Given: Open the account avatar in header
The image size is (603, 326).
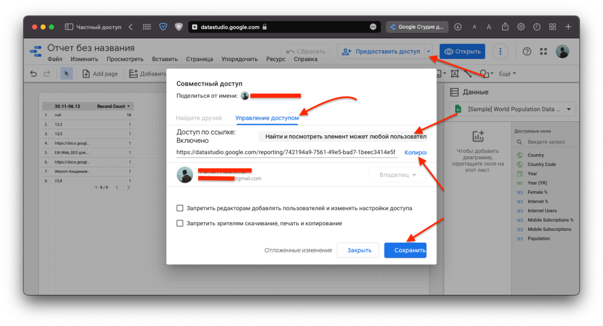Looking at the screenshot, I should 562,51.
